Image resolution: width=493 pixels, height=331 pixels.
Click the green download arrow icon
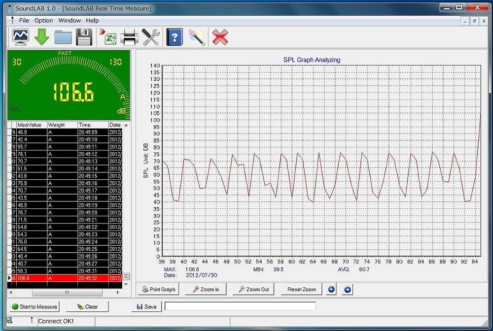[x=42, y=37]
